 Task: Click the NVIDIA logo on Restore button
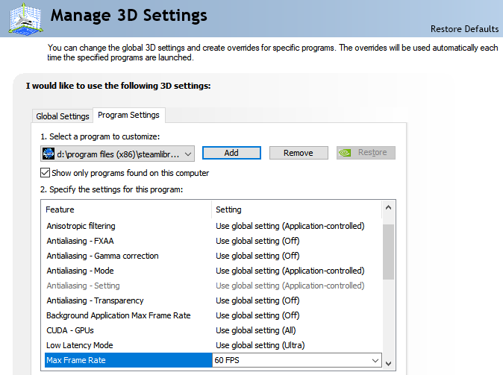[x=346, y=153]
